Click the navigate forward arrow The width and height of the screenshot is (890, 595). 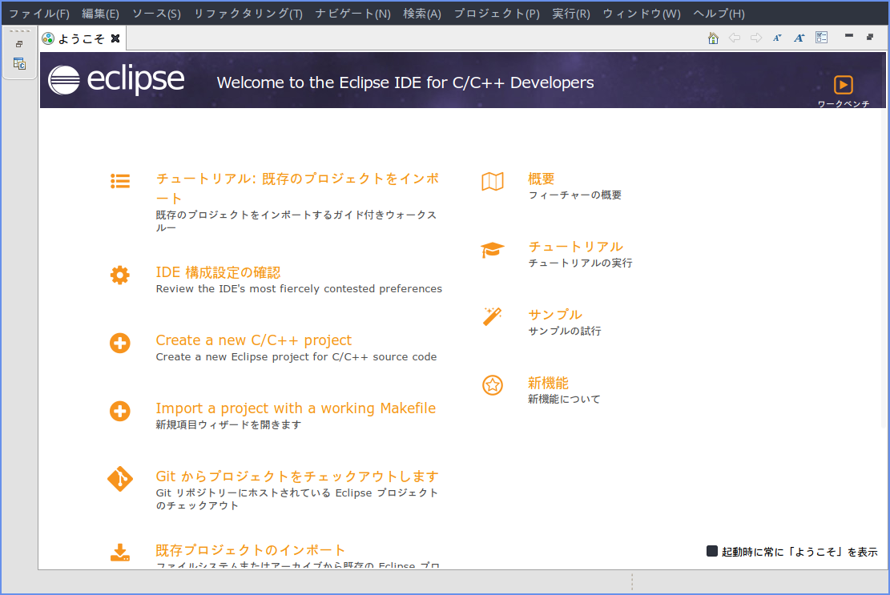756,38
